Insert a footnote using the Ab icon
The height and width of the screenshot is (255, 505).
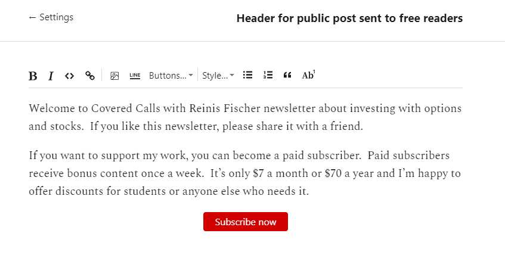[308, 75]
